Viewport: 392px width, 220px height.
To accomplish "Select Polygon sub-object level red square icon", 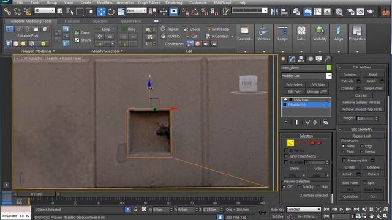I will pyautogui.click(x=312, y=142).
